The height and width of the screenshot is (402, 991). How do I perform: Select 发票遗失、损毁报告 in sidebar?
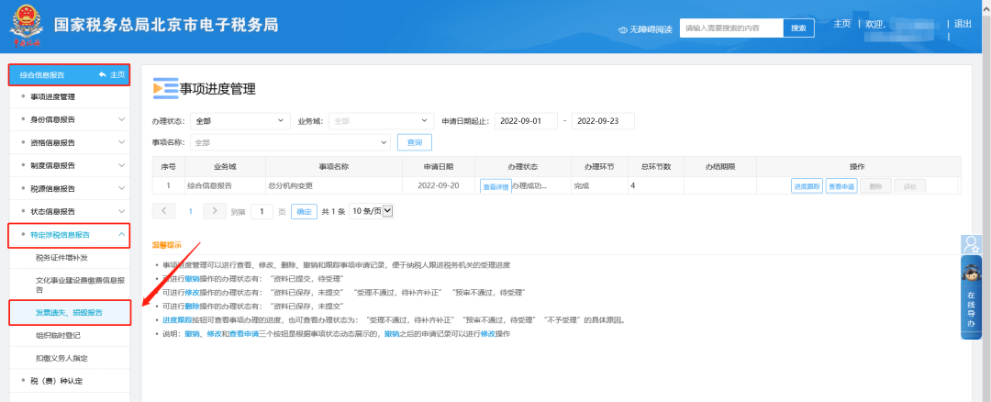point(69,312)
